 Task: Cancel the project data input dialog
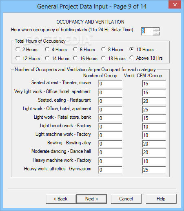point(126,199)
